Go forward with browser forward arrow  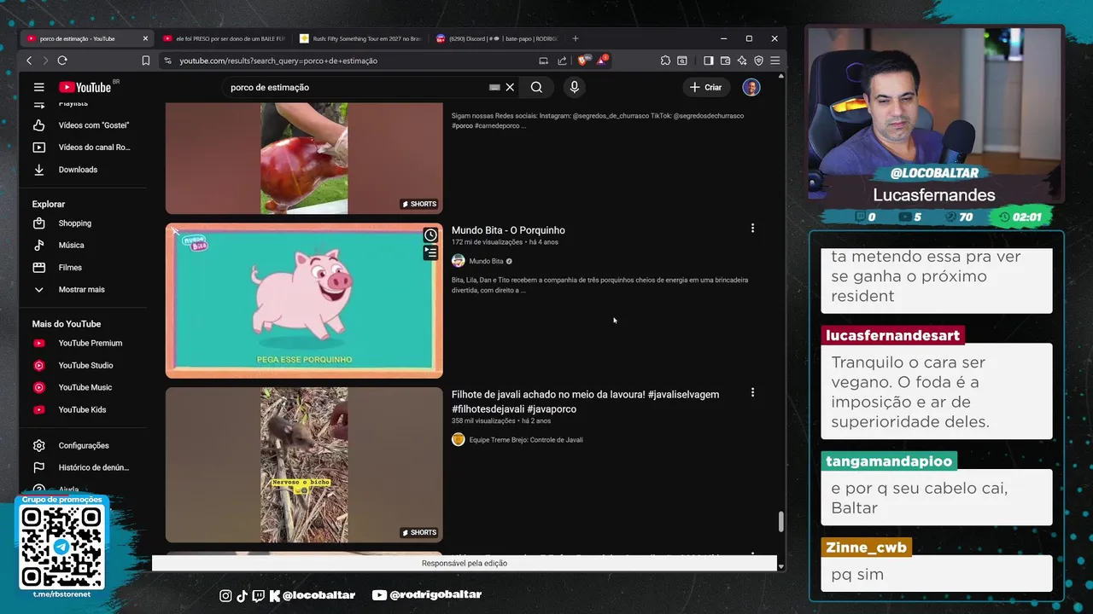[x=45, y=61]
